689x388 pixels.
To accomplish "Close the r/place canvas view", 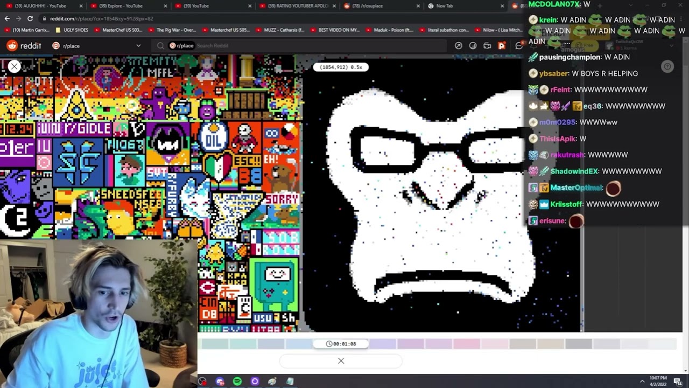I will coord(15,66).
